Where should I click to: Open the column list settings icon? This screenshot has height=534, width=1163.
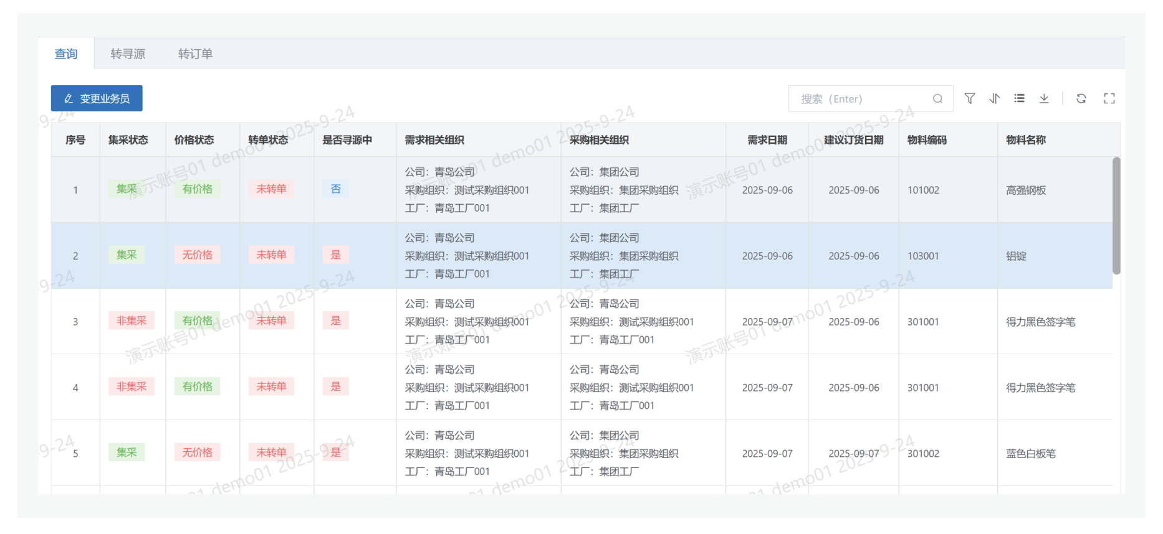coord(1020,98)
